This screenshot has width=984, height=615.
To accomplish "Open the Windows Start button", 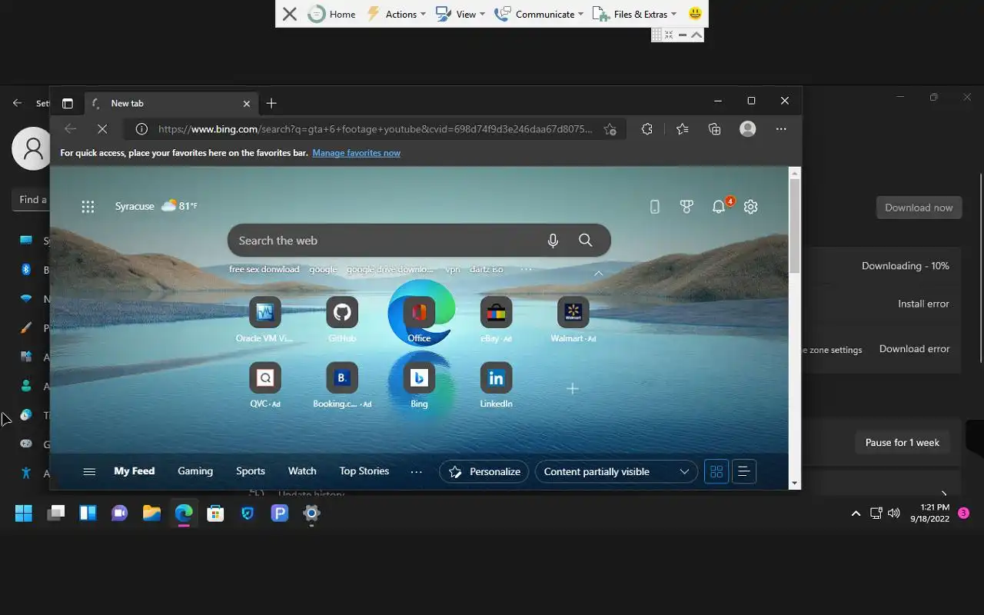I will coord(24,514).
